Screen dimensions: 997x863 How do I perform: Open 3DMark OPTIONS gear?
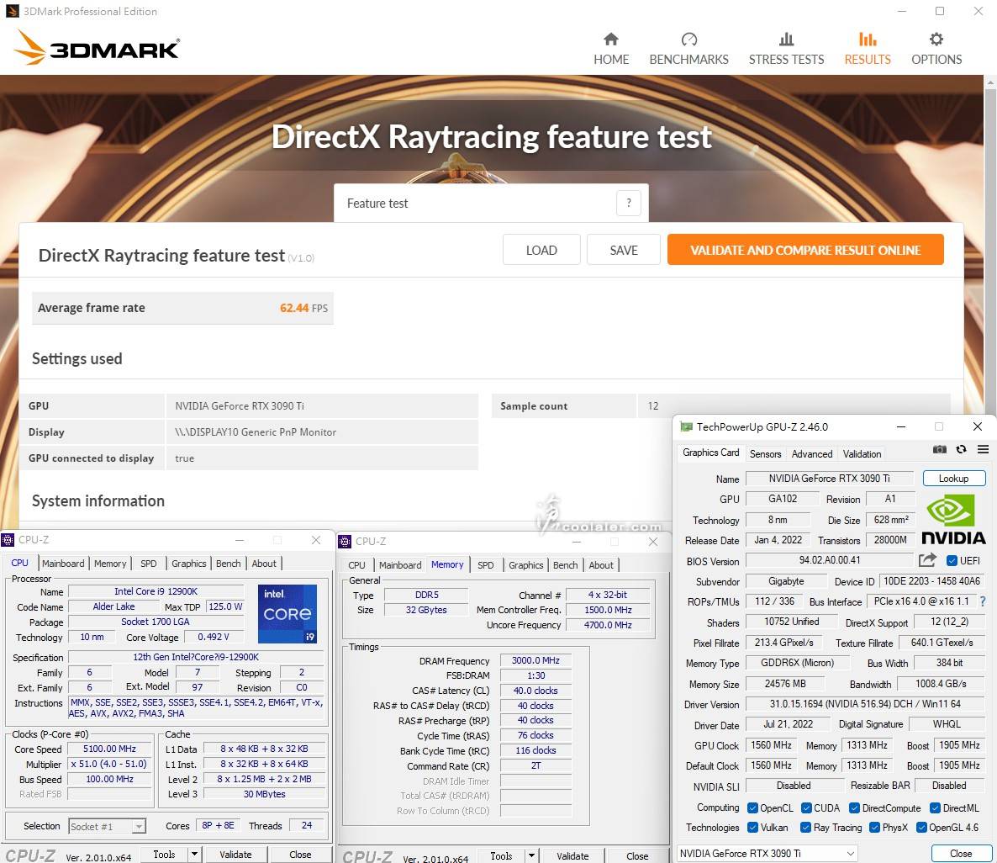(x=936, y=49)
